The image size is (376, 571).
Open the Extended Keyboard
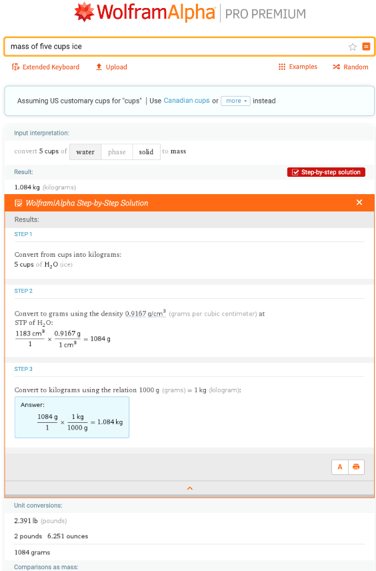click(45, 67)
